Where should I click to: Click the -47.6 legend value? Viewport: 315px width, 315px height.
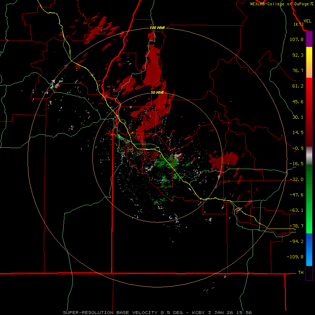pos(296,195)
